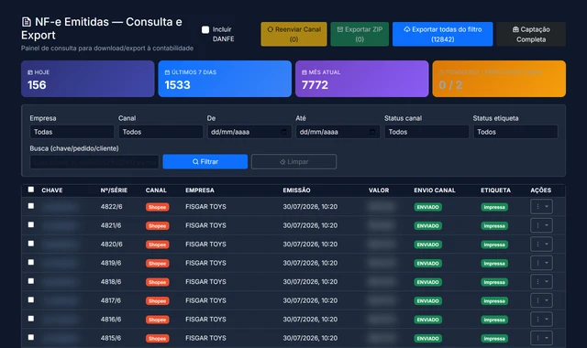This screenshot has width=587, height=348.
Task: Click the blue Filtrar button
Action: point(205,161)
